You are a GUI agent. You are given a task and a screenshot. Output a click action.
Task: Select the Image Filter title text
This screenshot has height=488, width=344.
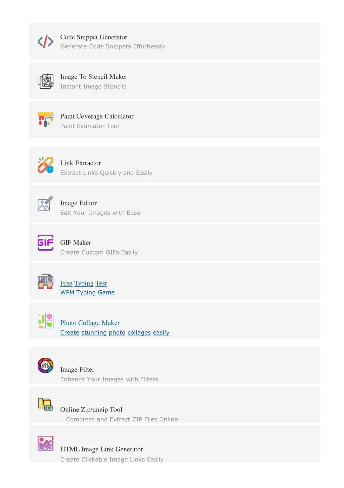tap(77, 369)
